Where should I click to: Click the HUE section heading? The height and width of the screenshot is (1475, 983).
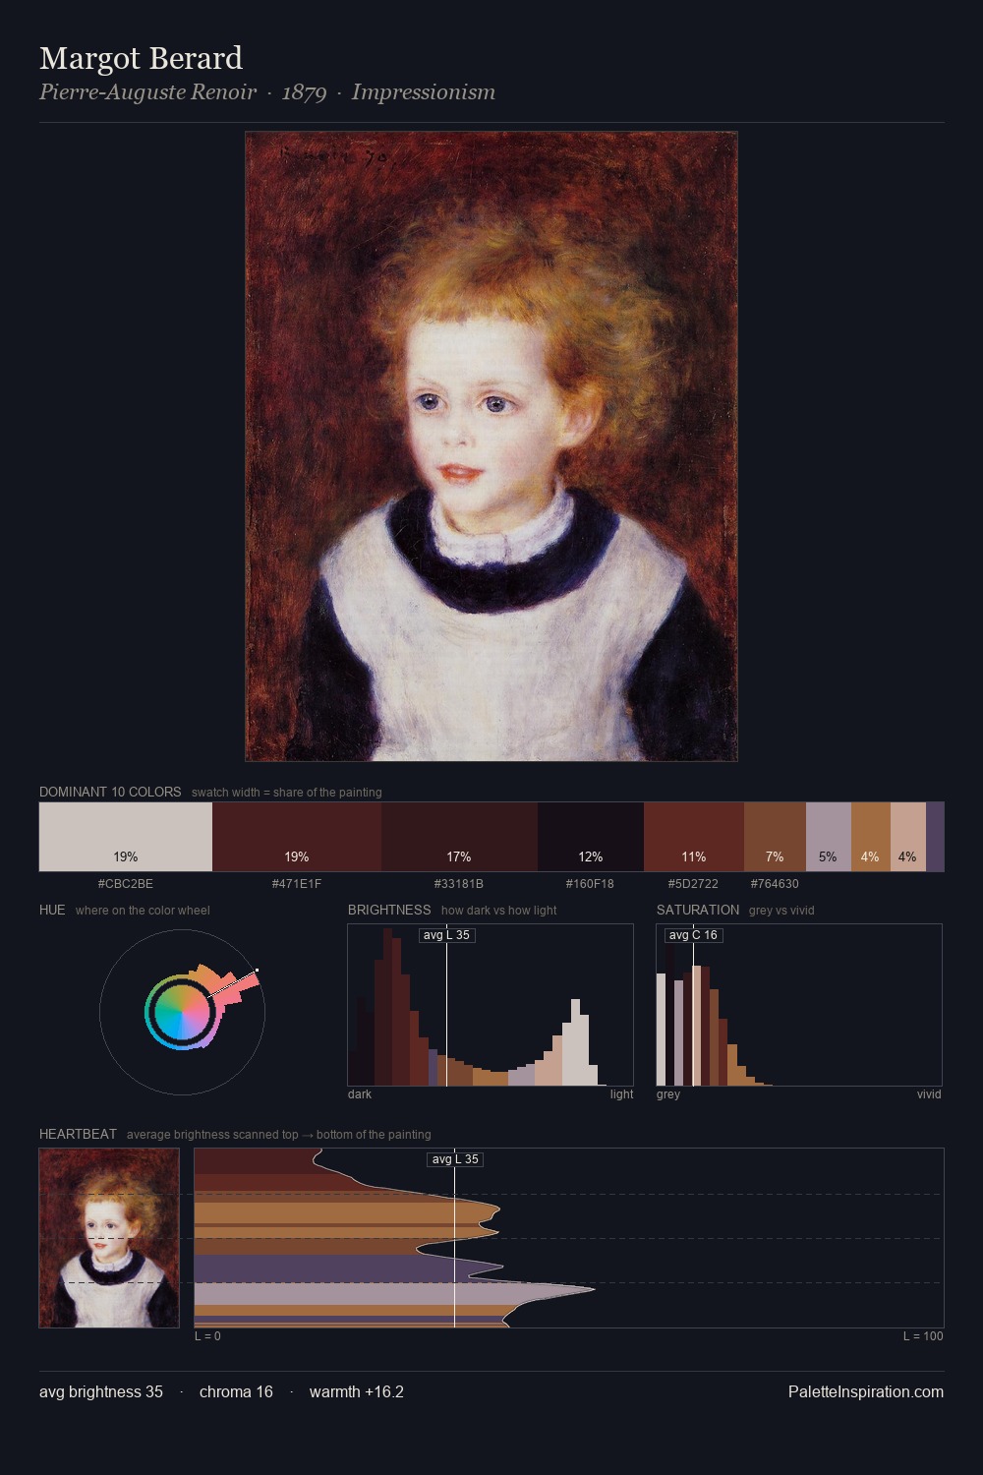pos(52,910)
